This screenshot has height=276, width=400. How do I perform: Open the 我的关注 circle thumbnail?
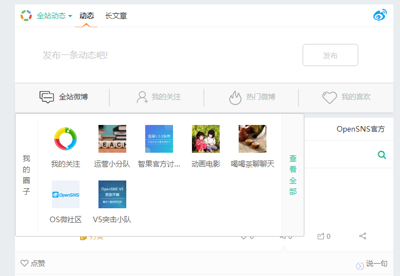pyautogui.click(x=66, y=139)
